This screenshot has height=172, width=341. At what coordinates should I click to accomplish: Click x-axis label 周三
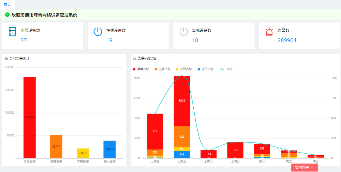click(x=315, y=161)
